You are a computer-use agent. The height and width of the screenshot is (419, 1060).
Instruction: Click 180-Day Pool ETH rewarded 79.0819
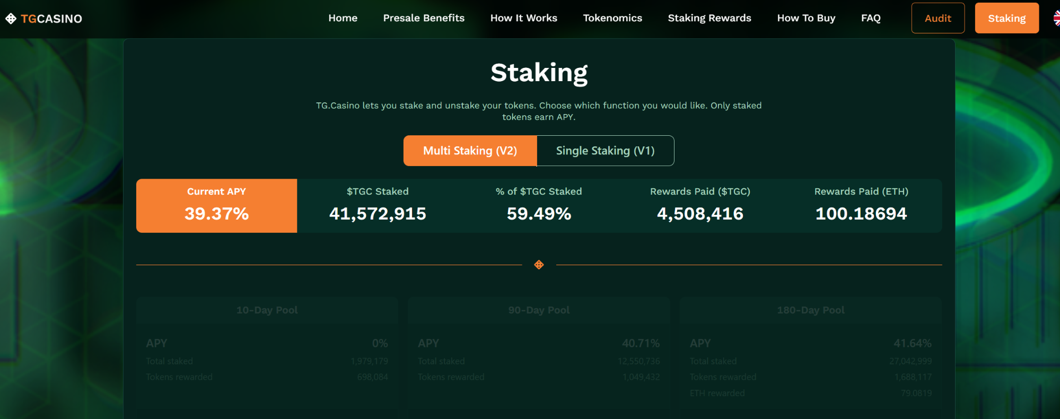click(x=916, y=393)
